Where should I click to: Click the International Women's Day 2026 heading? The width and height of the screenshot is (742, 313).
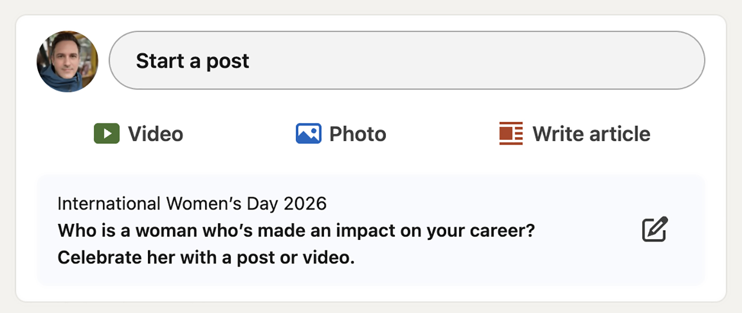click(192, 203)
